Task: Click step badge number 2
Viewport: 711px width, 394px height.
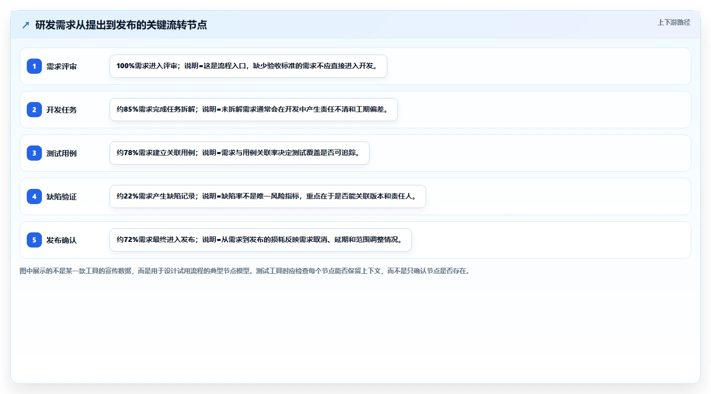Action: [x=34, y=110]
